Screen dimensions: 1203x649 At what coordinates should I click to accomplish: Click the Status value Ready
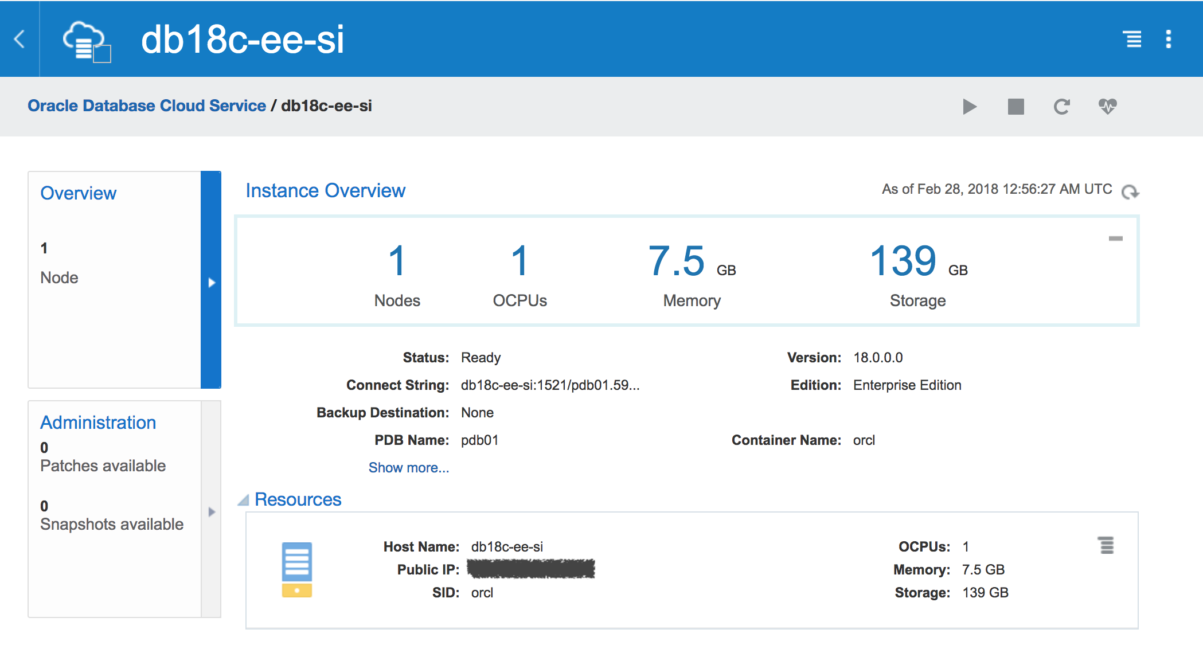pyautogui.click(x=481, y=358)
